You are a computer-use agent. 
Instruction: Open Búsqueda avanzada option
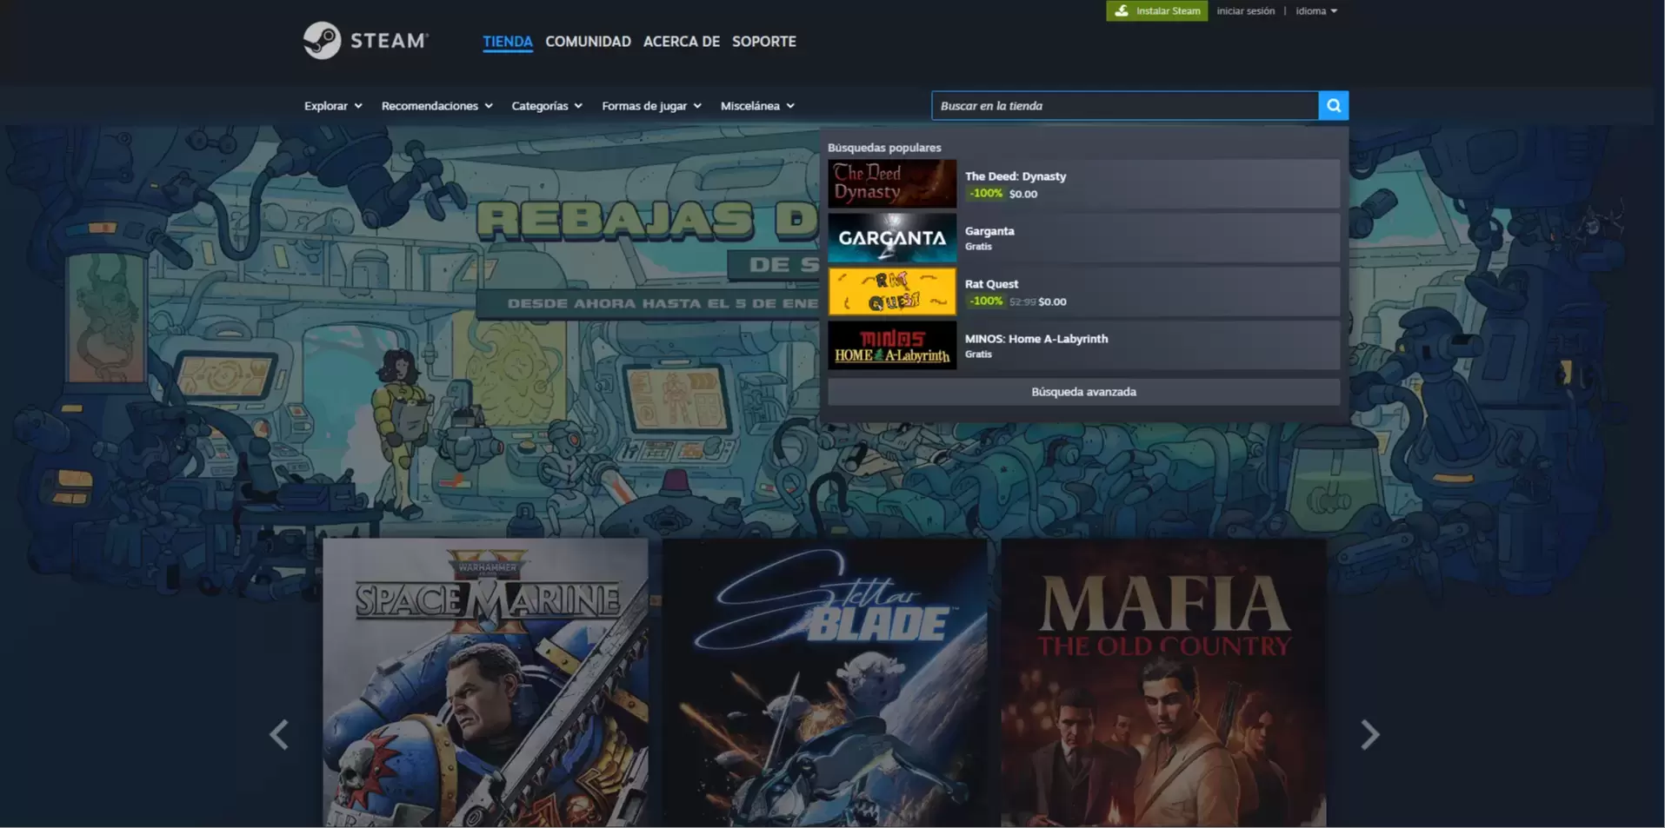pos(1083,392)
